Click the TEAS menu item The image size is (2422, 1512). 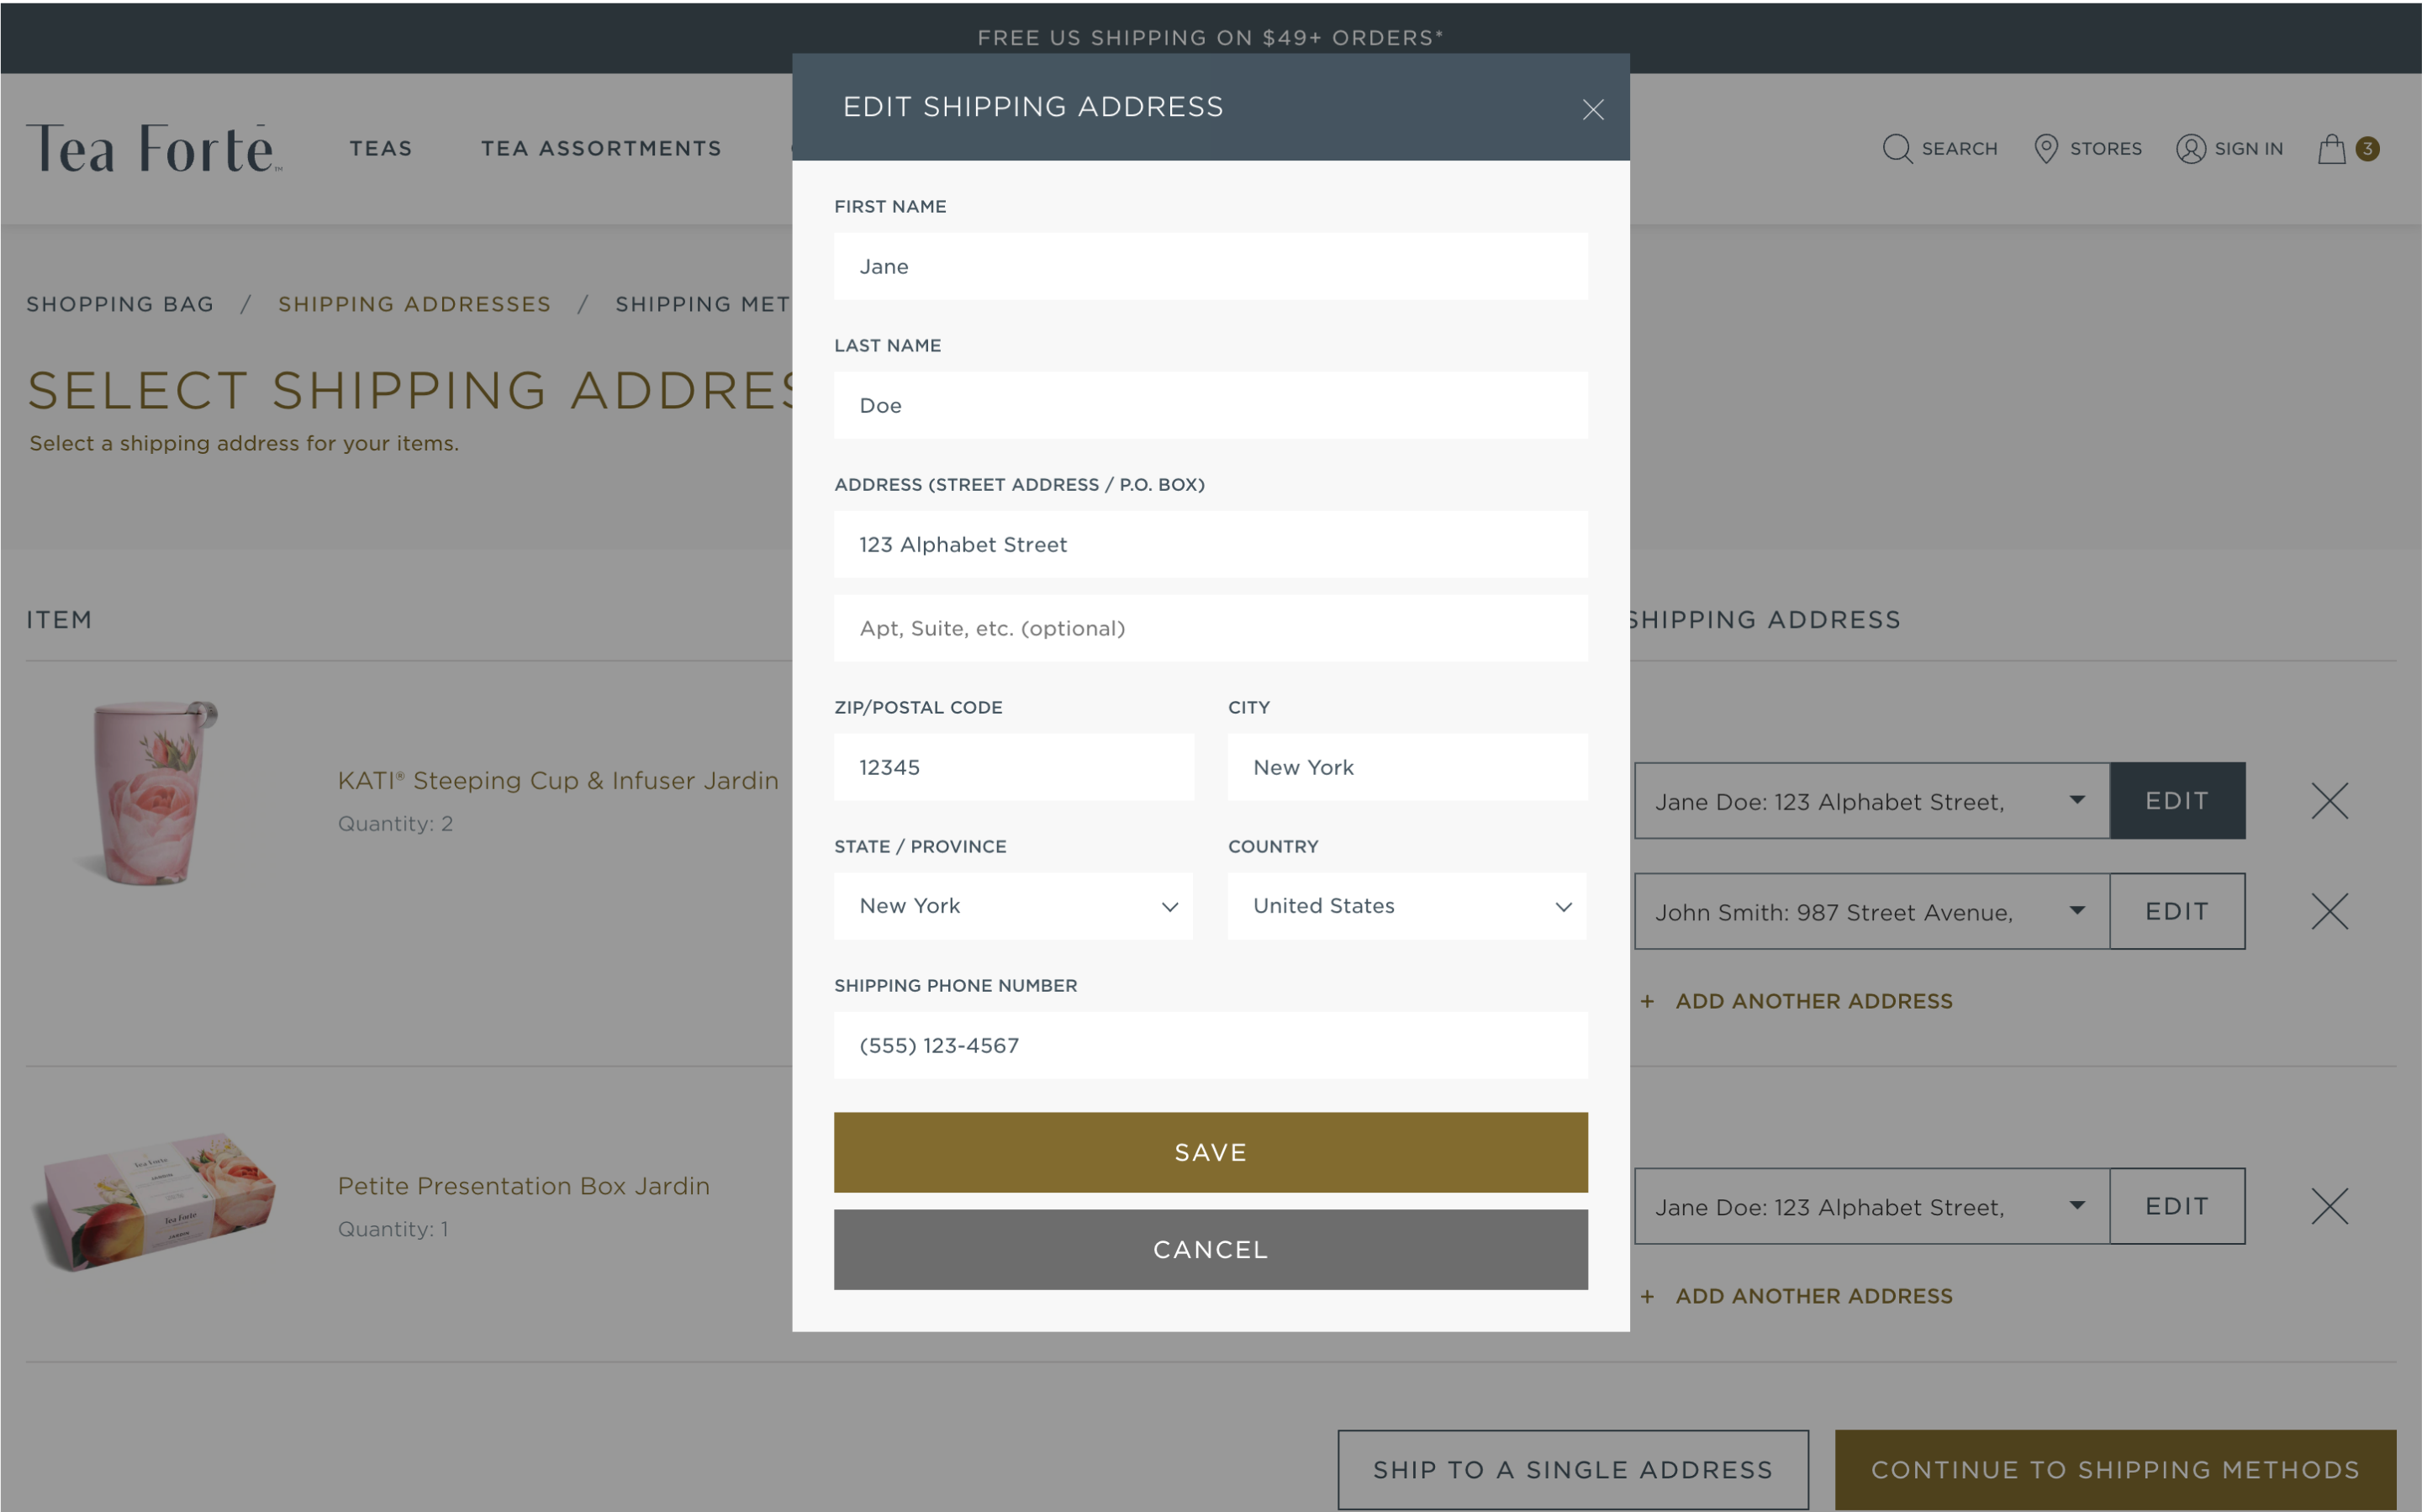pyautogui.click(x=380, y=146)
